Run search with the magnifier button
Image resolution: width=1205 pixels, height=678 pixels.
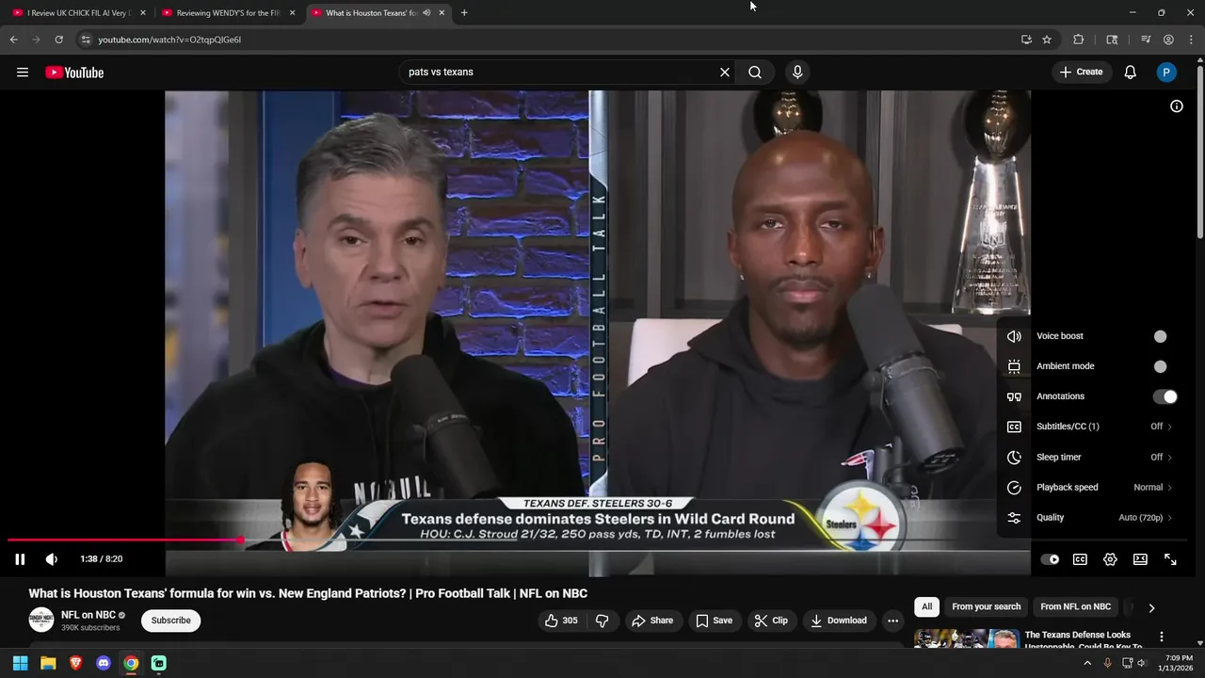[755, 73]
